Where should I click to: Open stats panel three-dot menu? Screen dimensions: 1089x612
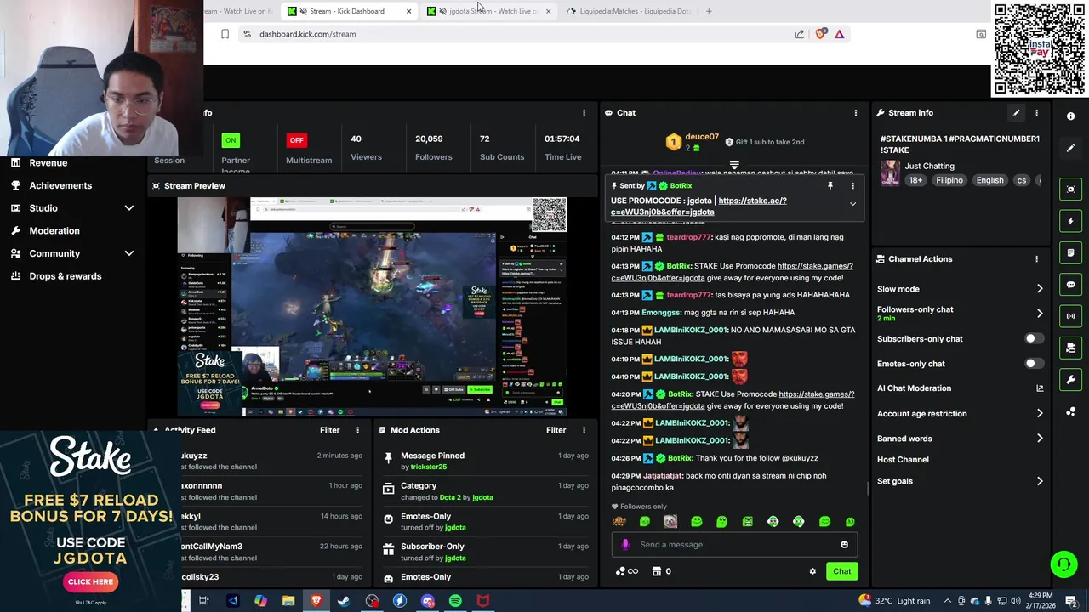point(584,113)
